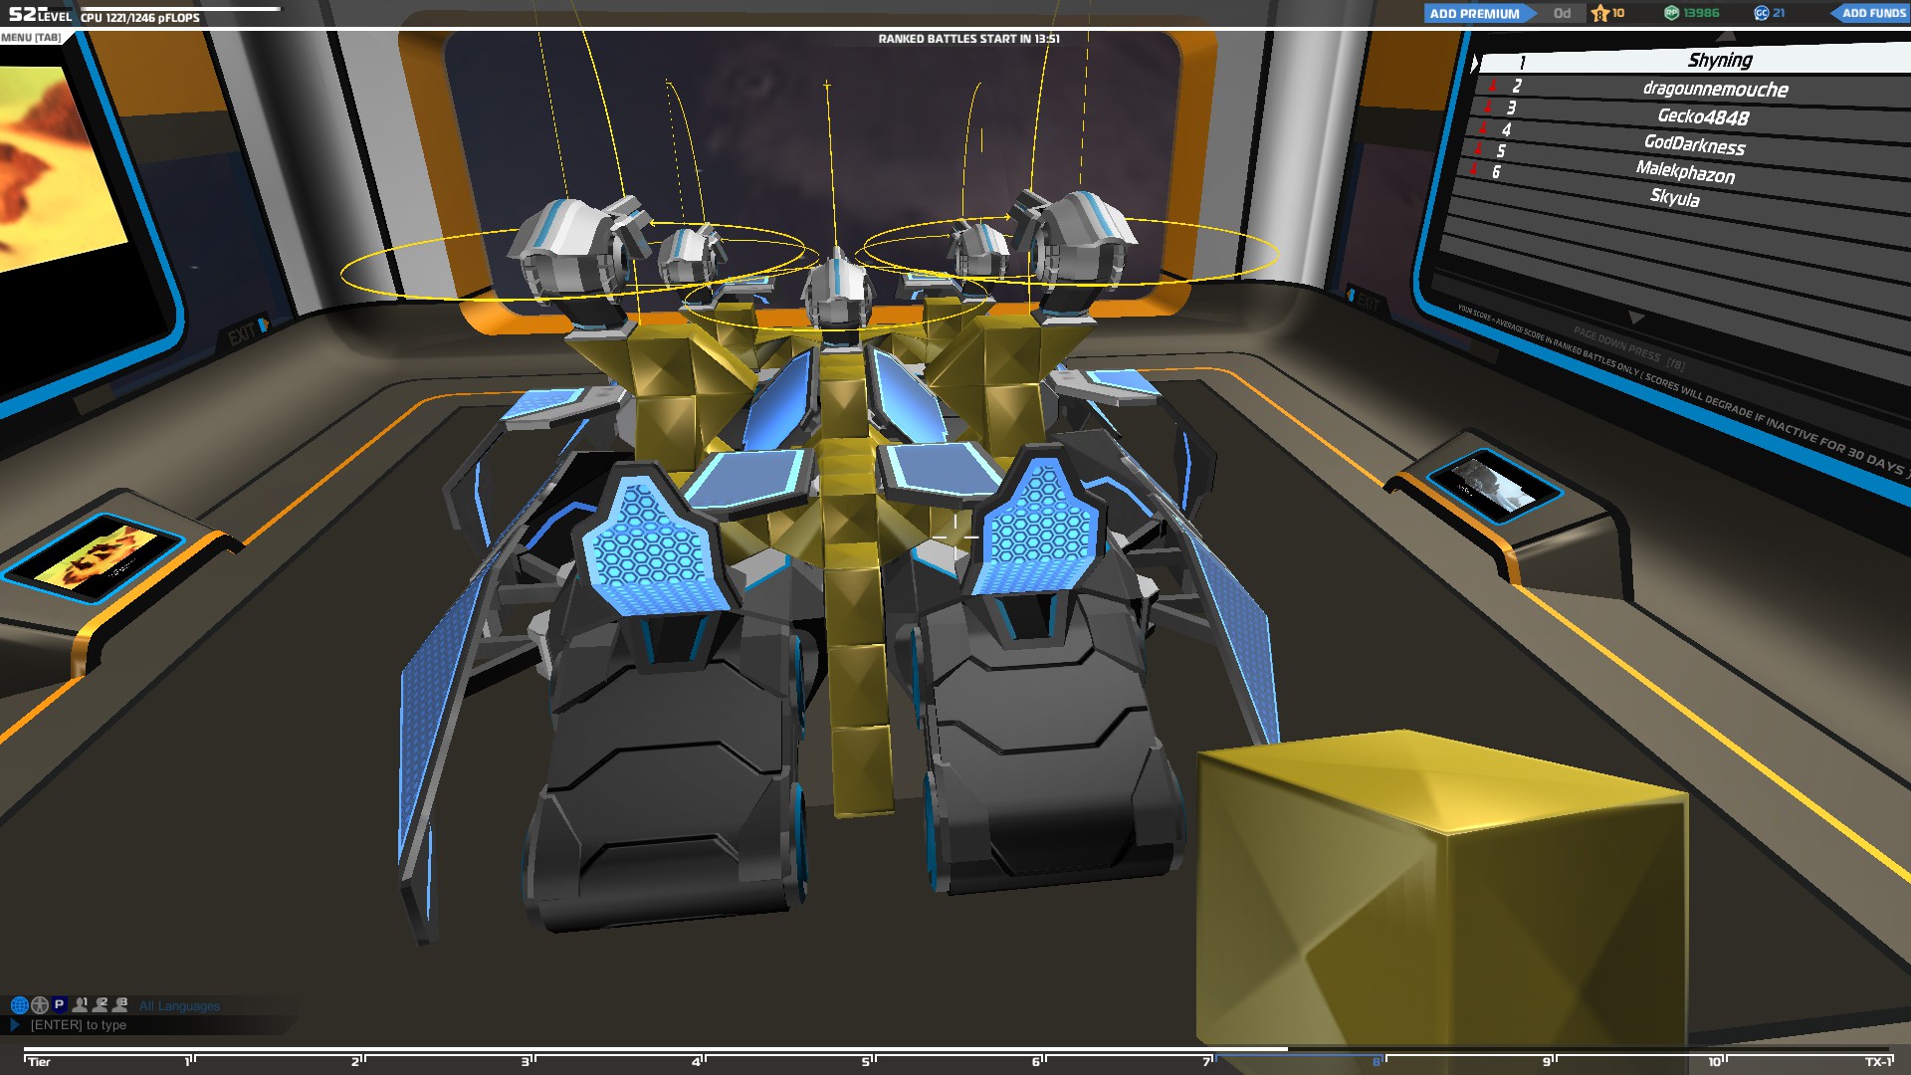
Task: Click the ENTER to type chat field
Action: click(x=79, y=1025)
